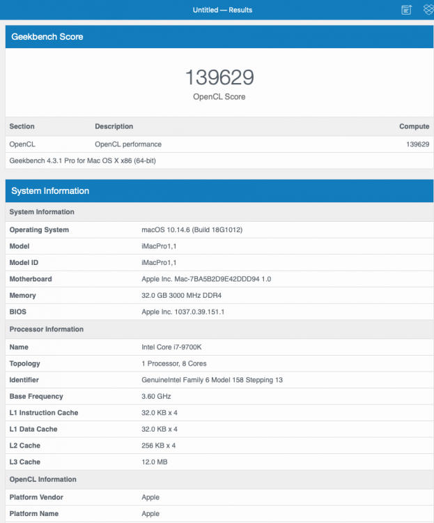Select iMacPro1,1 value in the Model ID row
The image size is (434, 523).
159,262
